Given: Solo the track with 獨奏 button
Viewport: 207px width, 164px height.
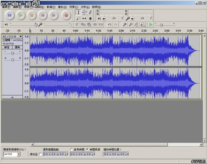Looking at the screenshot, I should click(17, 47).
